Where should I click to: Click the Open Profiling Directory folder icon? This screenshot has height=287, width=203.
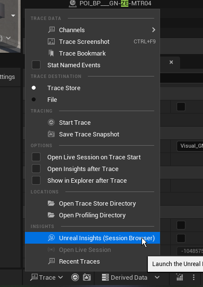click(x=51, y=215)
